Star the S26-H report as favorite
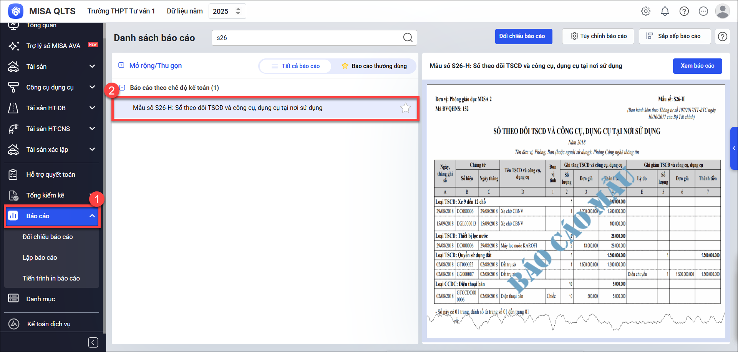 [x=406, y=108]
